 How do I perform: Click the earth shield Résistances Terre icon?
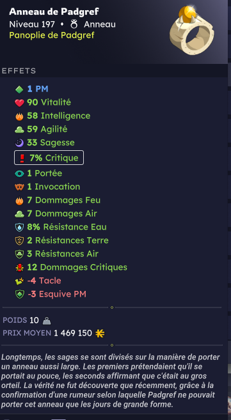19,240
